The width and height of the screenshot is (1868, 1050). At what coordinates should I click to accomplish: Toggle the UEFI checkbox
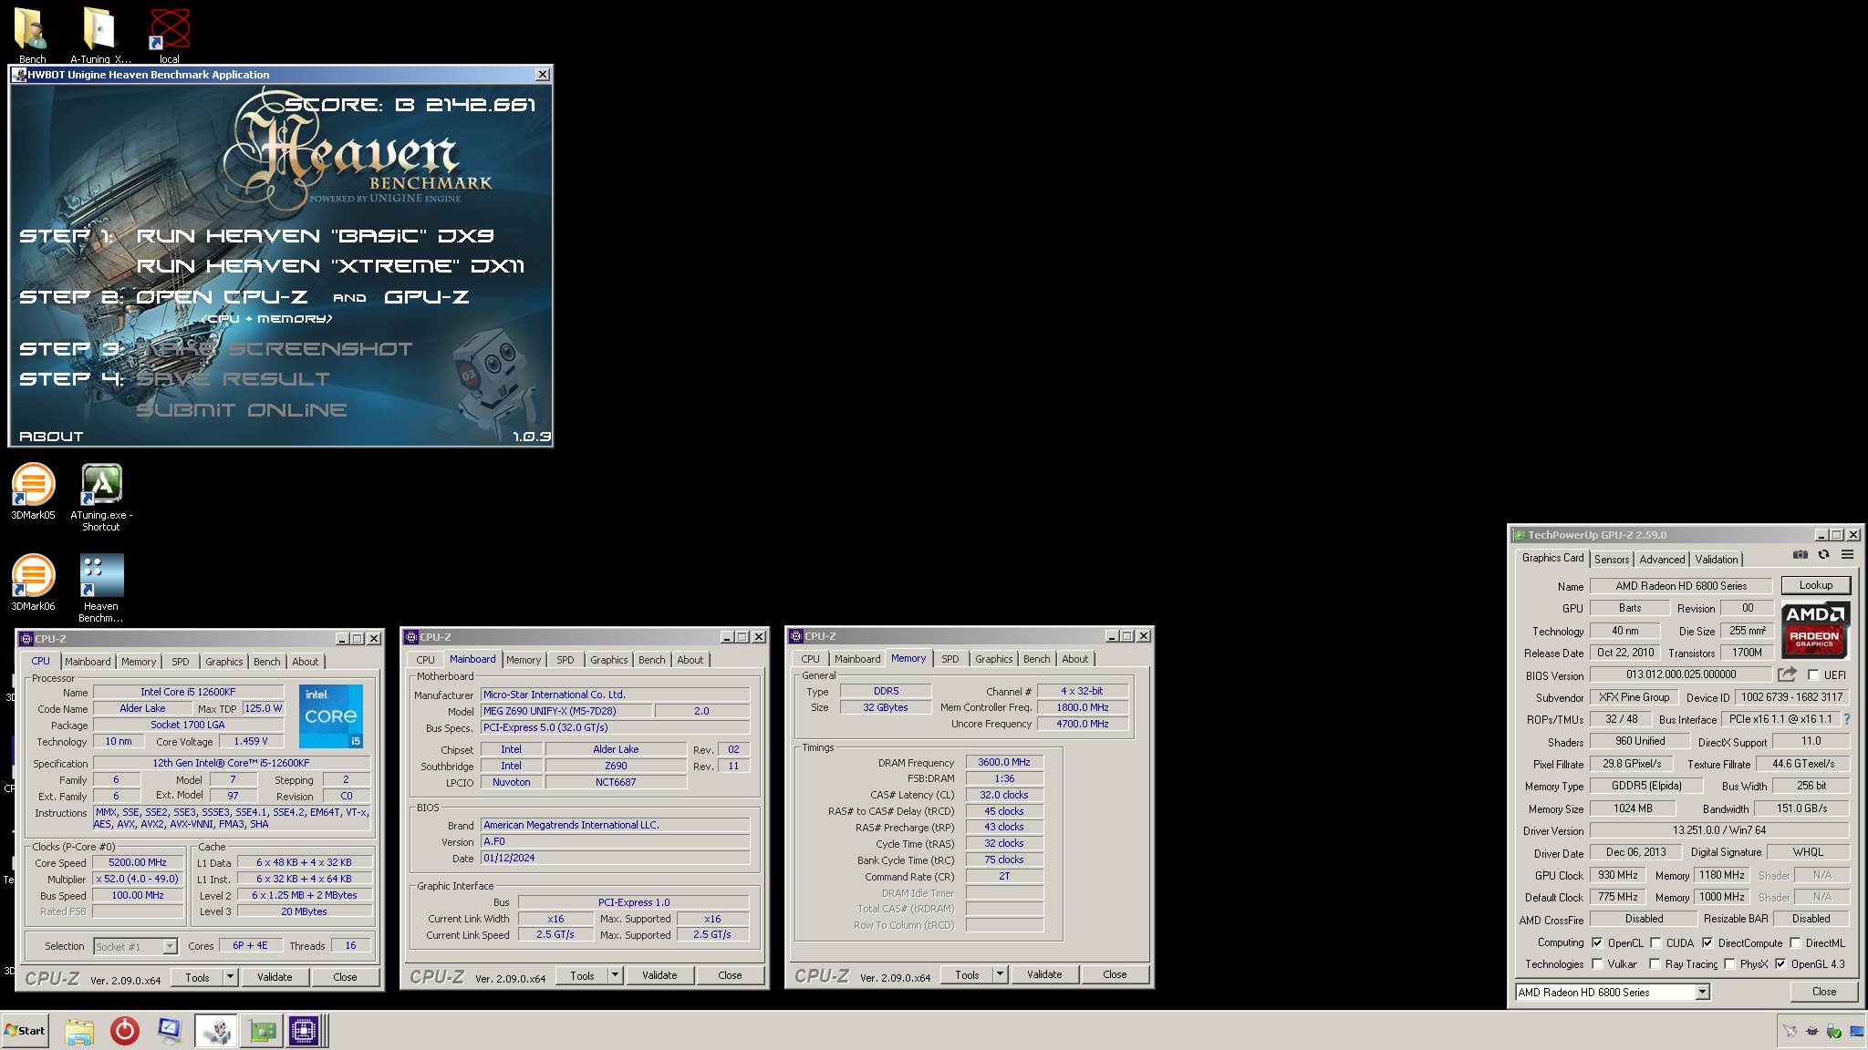tap(1813, 675)
